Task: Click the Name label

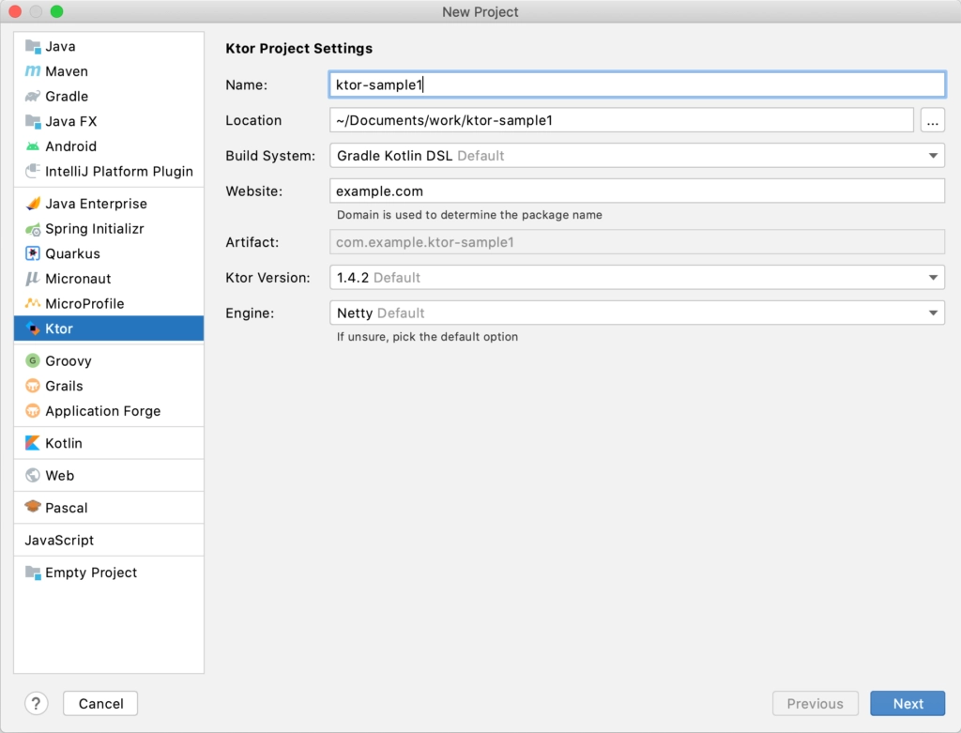Action: (247, 84)
